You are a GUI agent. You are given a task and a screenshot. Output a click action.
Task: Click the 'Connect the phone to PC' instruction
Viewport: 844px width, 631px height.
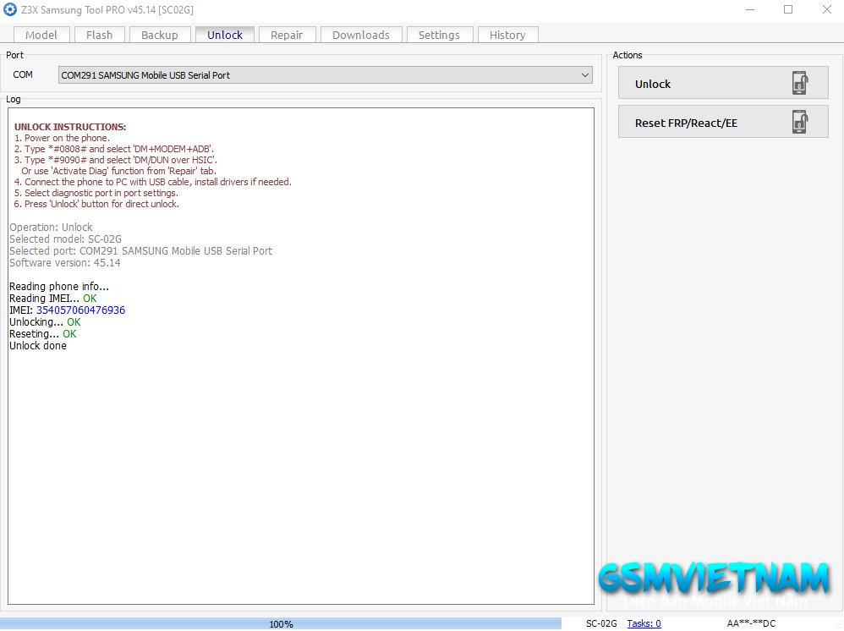(x=152, y=182)
